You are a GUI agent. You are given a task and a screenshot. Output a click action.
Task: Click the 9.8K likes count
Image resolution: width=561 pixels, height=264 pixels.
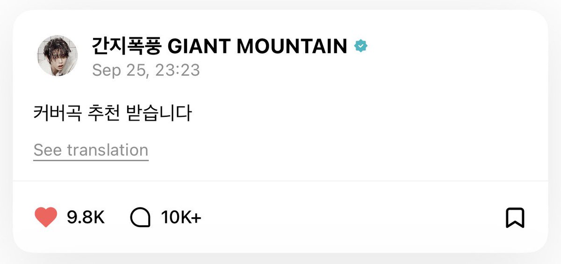[86, 217]
